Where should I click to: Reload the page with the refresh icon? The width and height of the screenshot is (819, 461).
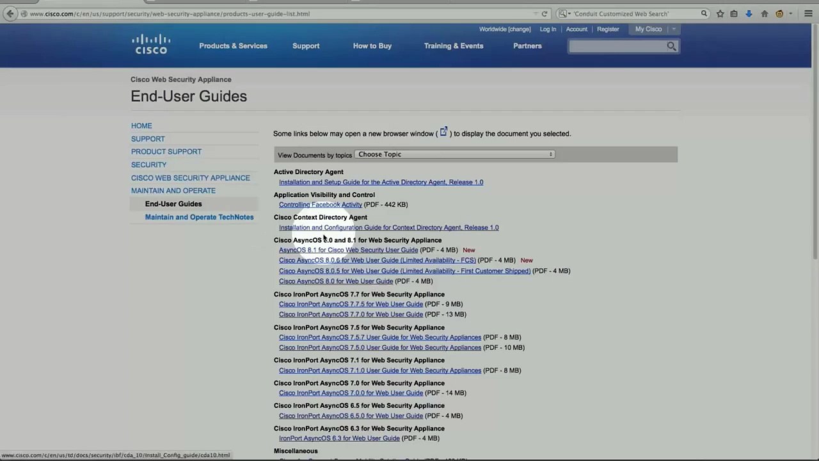pyautogui.click(x=545, y=13)
